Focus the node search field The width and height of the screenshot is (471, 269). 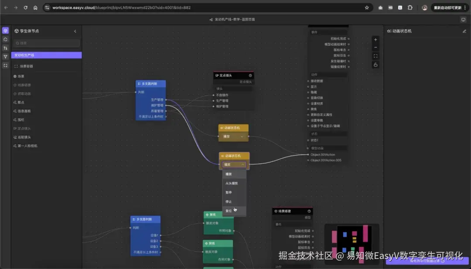[47, 43]
